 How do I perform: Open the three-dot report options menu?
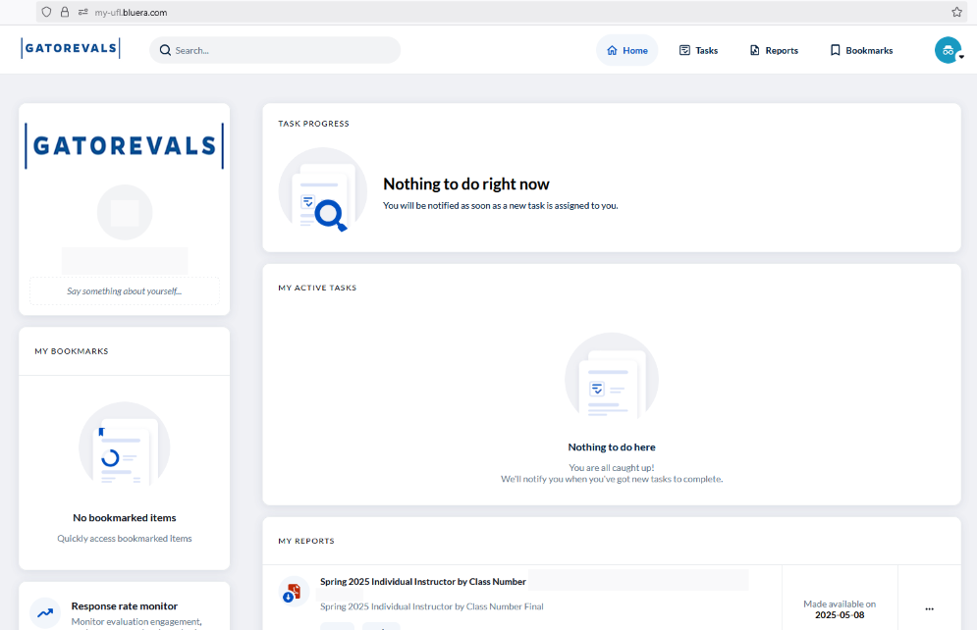click(930, 608)
